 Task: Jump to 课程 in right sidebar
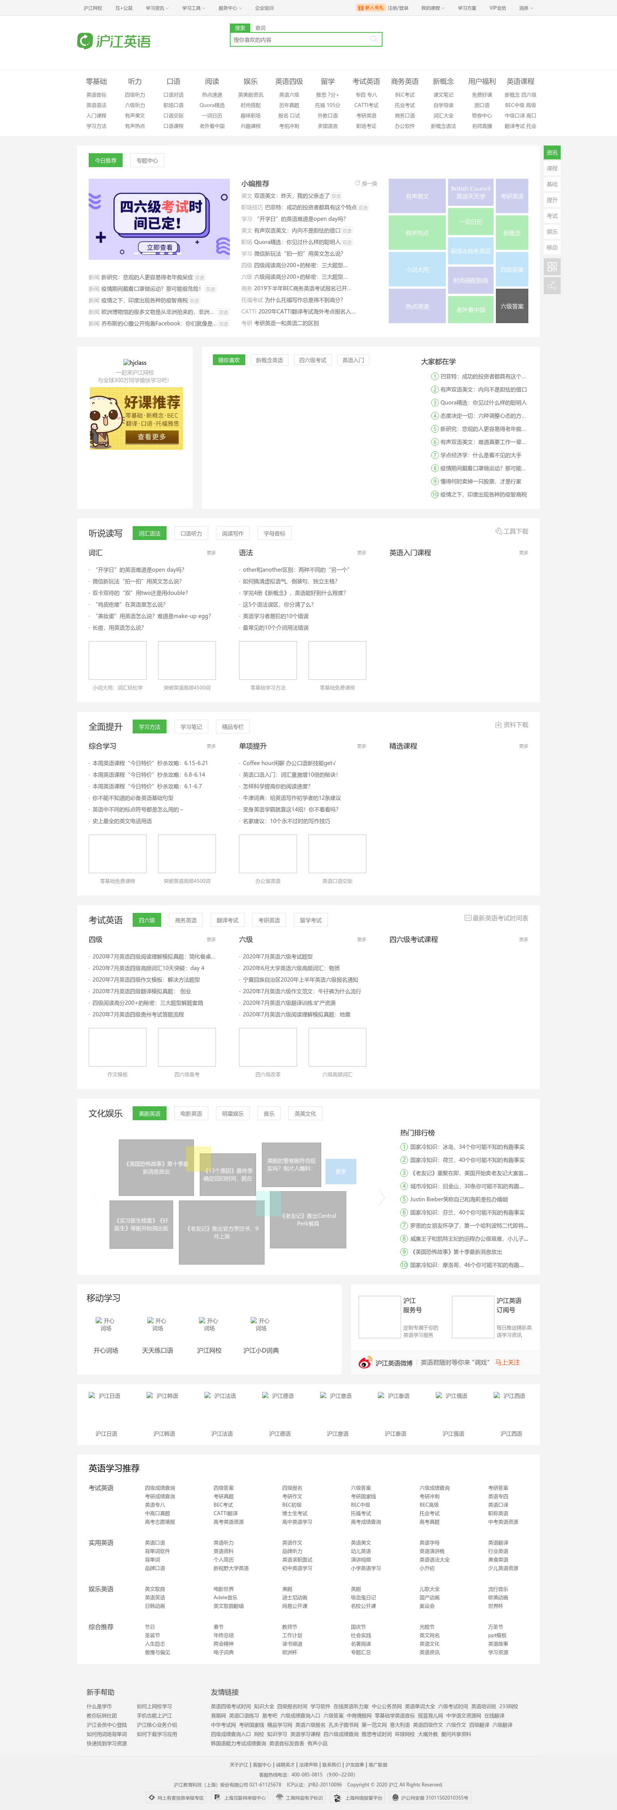[x=552, y=169]
